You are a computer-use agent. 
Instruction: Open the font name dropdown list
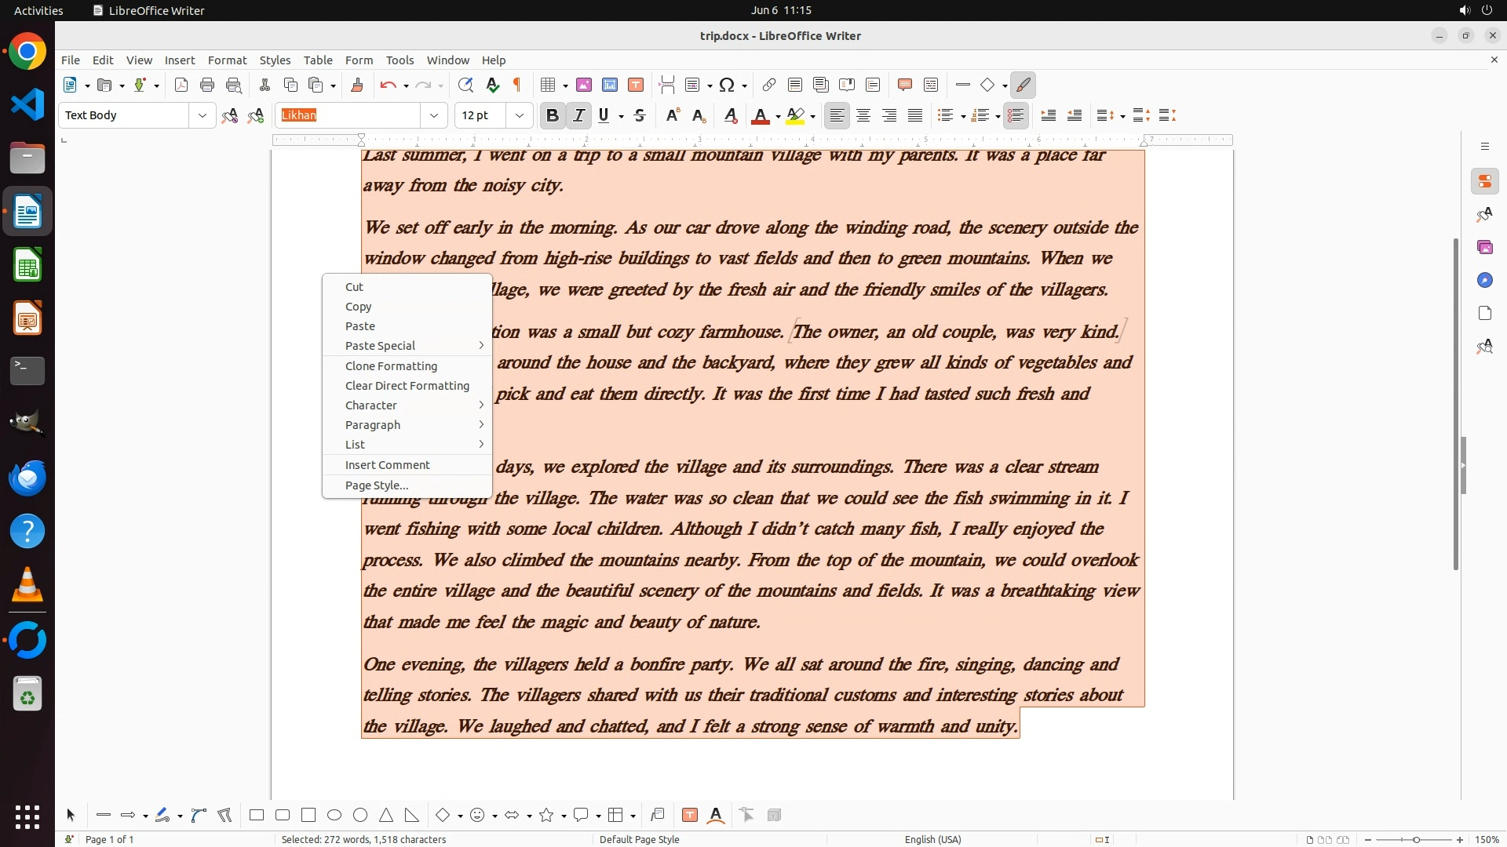click(433, 115)
